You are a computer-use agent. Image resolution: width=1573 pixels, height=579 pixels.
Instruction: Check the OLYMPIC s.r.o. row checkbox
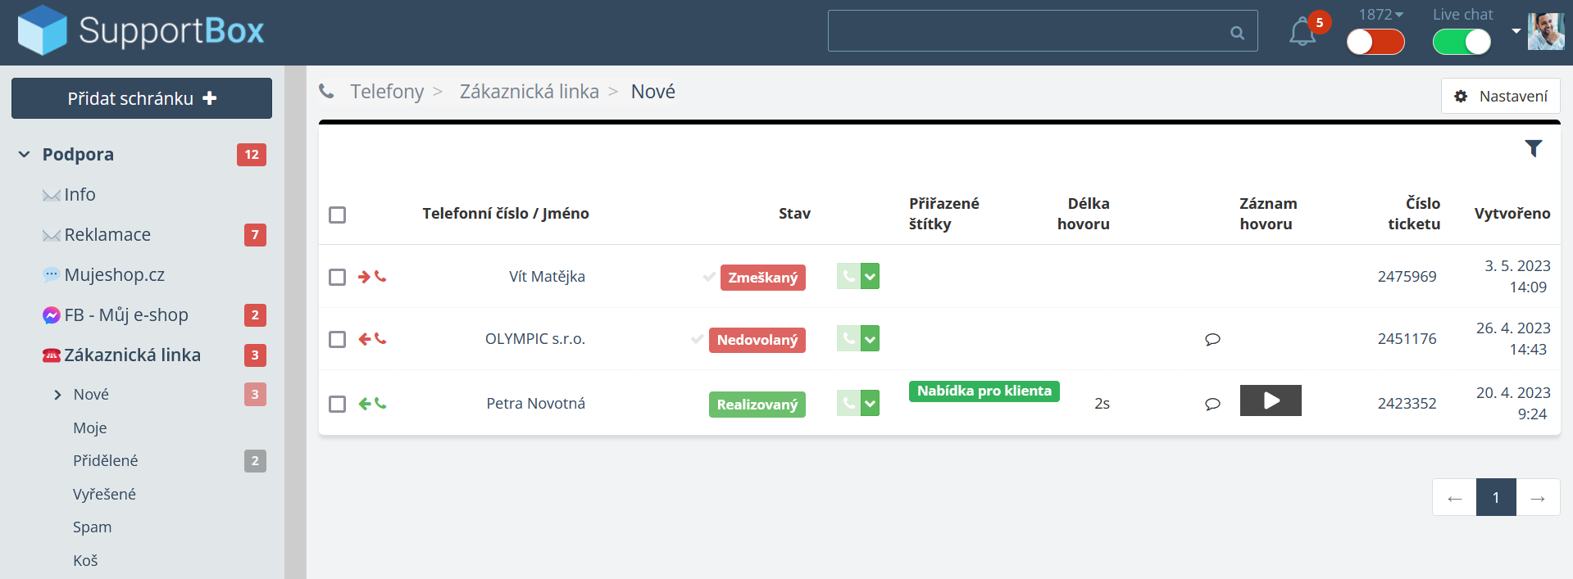coord(337,339)
